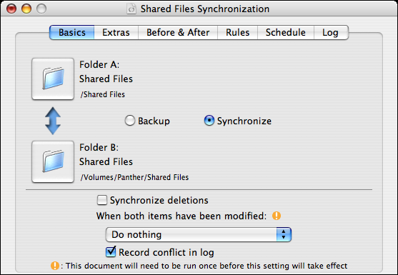
Task: Click the red close window button
Action: (11, 9)
